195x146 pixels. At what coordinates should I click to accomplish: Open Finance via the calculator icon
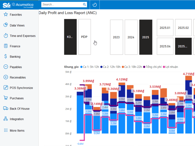click(6, 46)
